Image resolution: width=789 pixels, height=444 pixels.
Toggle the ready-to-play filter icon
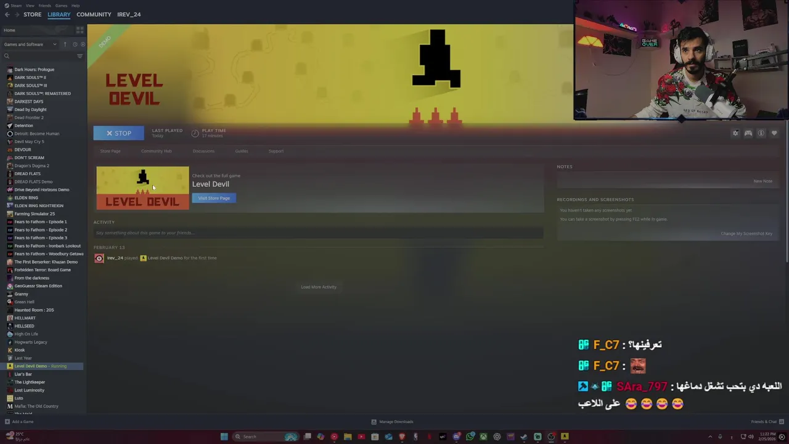pos(83,44)
